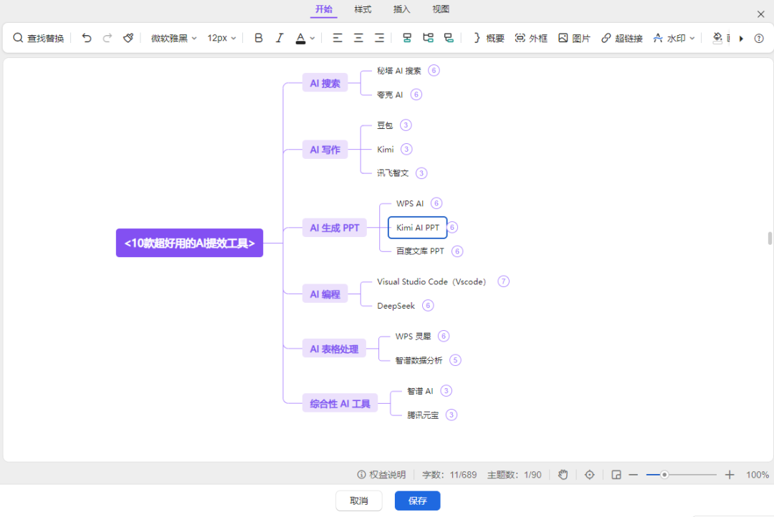Viewport: 774px width, 517px height.
Task: Select the format painter tool
Action: pos(128,38)
